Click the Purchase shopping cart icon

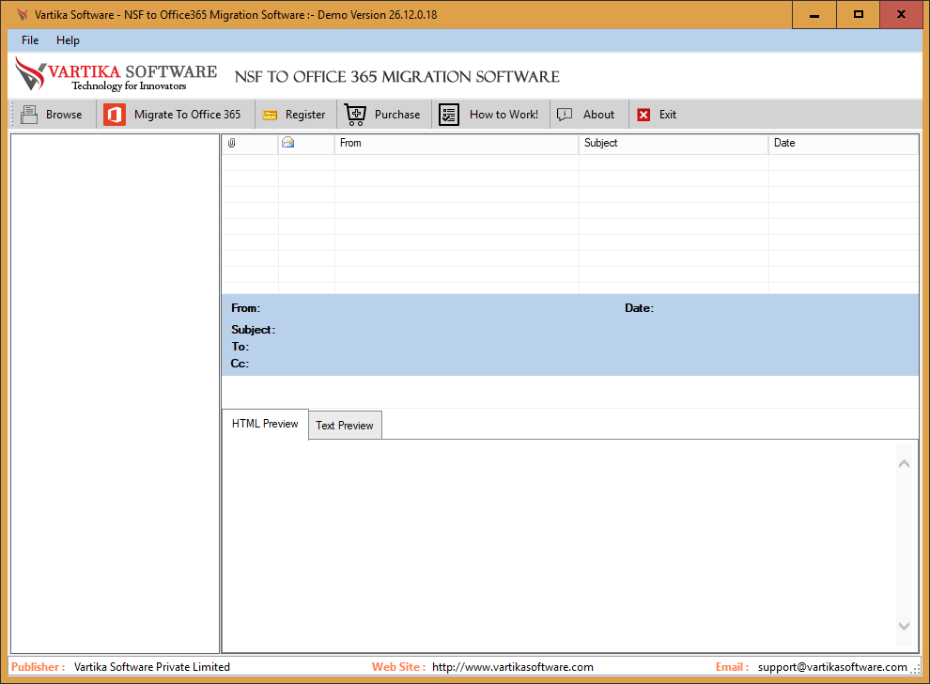[355, 115]
